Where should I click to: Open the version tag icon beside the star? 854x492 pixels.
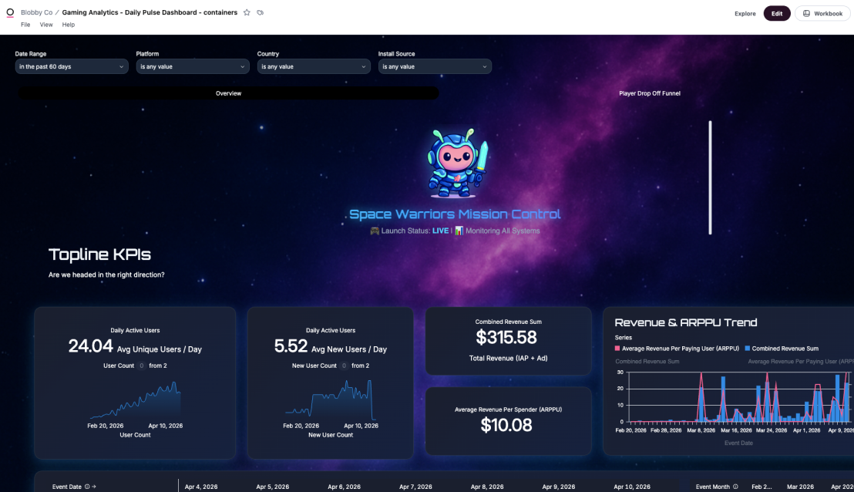(x=259, y=12)
